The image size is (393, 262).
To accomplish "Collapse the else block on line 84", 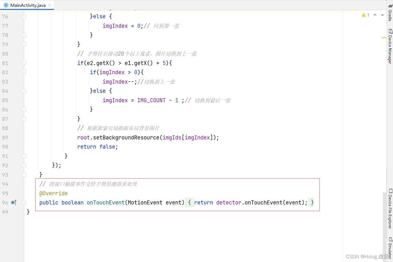I will point(24,91).
